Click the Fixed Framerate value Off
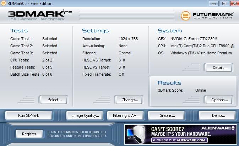 coord(121,74)
